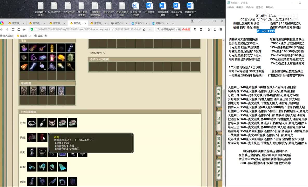This screenshot has width=308, height=187.
Task: Click the scissors screenshot tool in browser
Action: (209, 29)
